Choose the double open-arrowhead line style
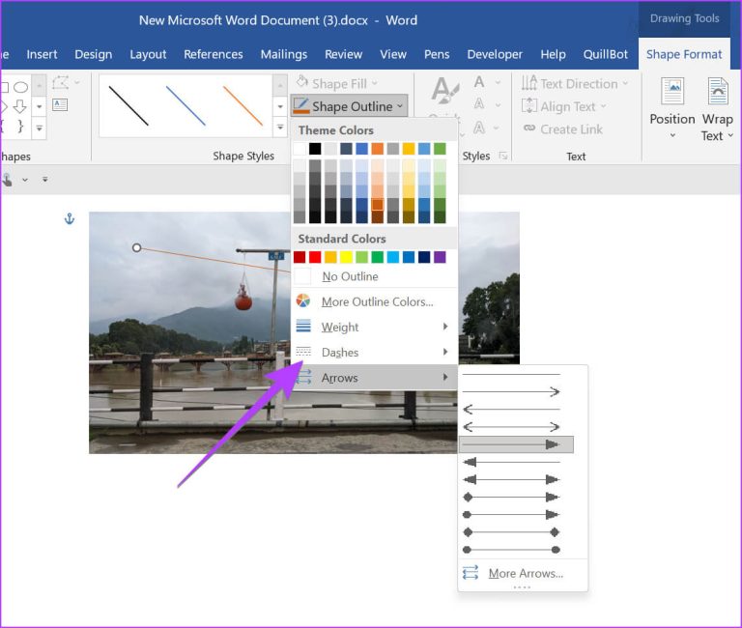This screenshot has height=628, width=742. (x=511, y=426)
